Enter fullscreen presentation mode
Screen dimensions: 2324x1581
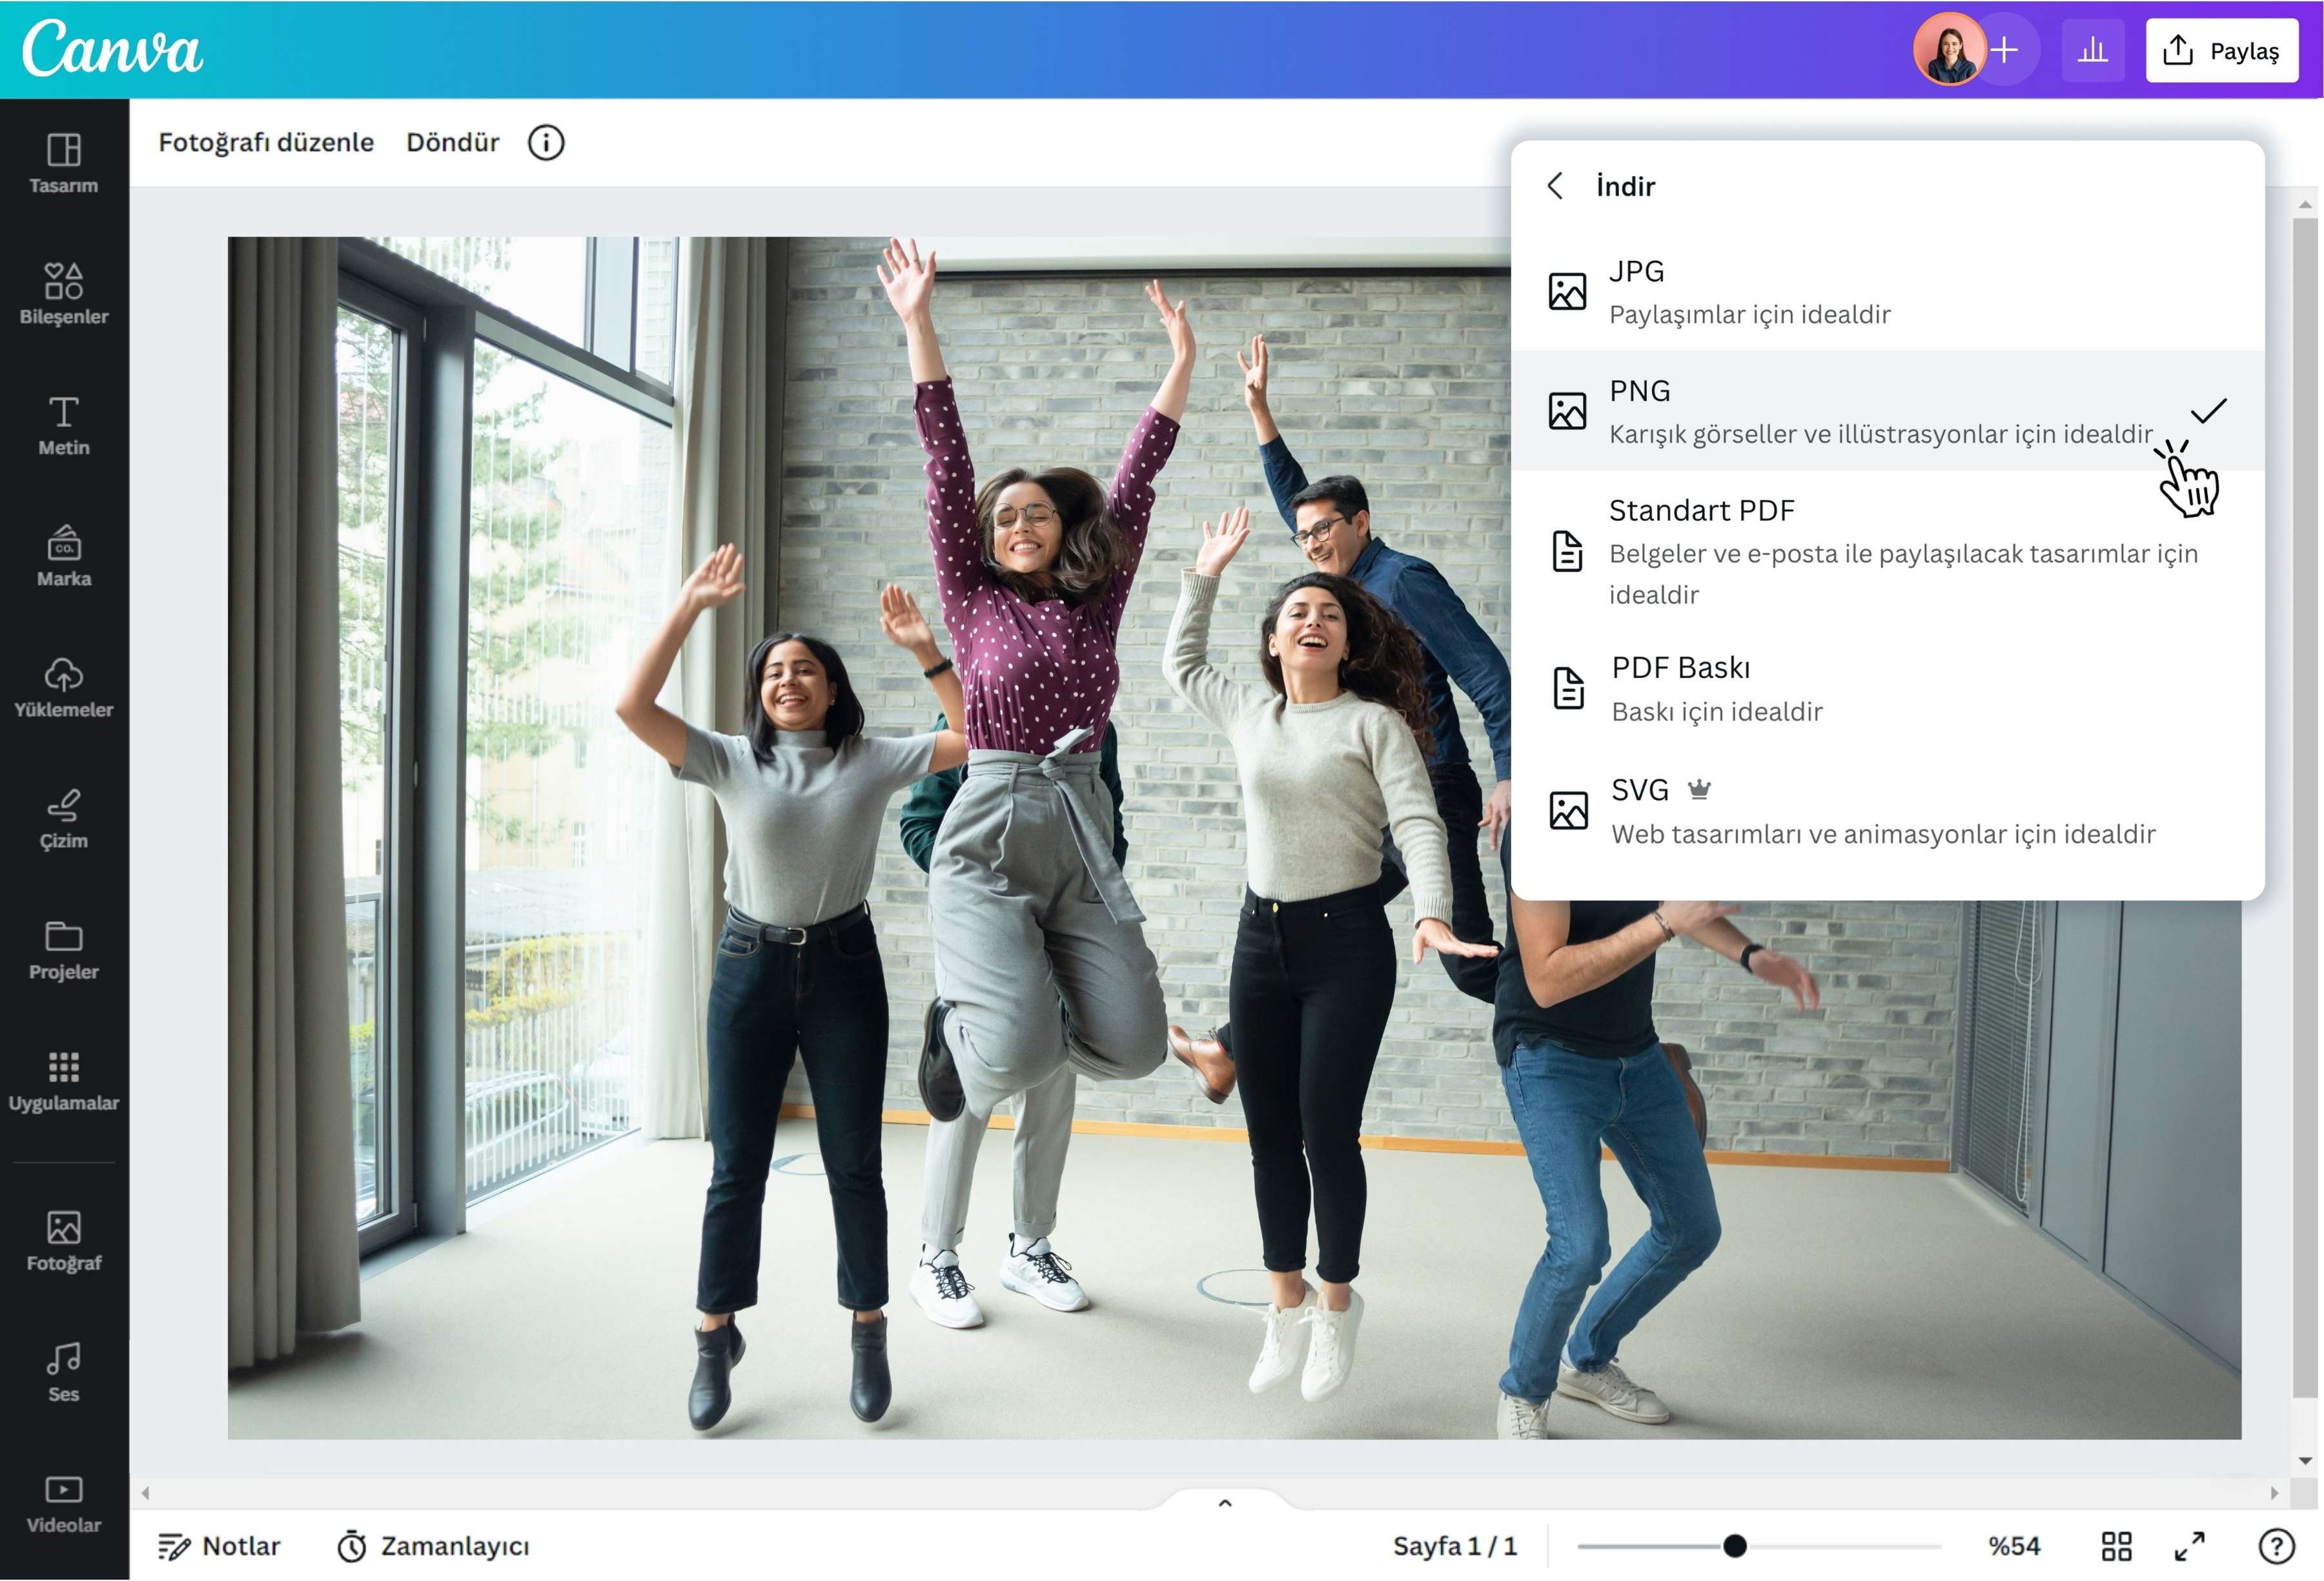pyautogui.click(x=2190, y=1546)
